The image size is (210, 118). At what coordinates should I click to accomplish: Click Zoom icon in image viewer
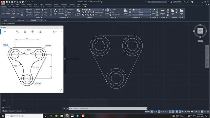click(x=17, y=32)
